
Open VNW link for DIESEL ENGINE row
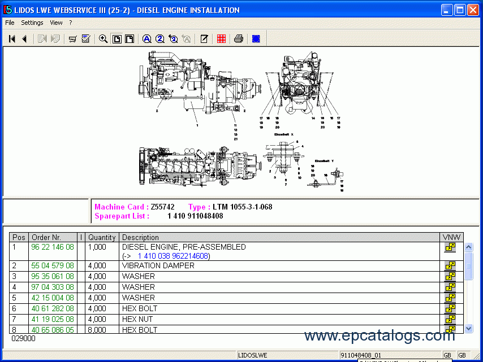click(x=450, y=247)
